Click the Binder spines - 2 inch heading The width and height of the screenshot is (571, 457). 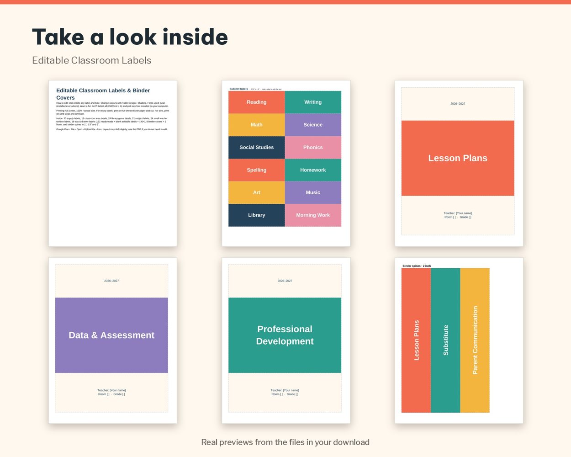[x=417, y=266]
